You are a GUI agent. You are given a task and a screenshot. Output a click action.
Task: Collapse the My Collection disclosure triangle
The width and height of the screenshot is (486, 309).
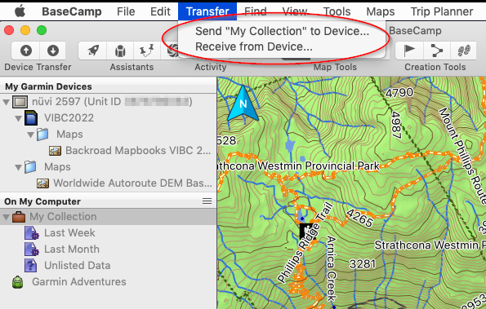pos(7,217)
